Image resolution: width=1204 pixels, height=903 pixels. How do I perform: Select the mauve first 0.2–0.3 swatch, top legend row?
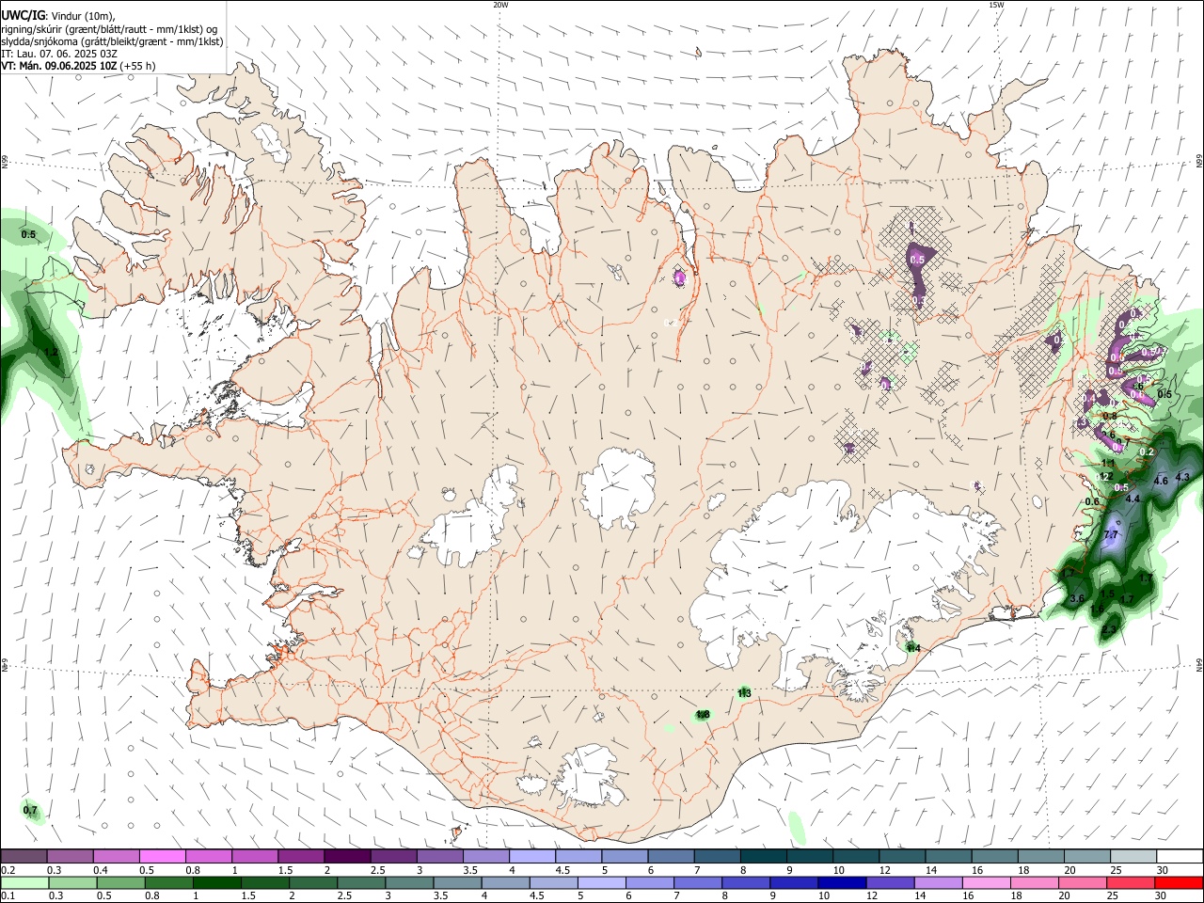pyautogui.click(x=24, y=857)
